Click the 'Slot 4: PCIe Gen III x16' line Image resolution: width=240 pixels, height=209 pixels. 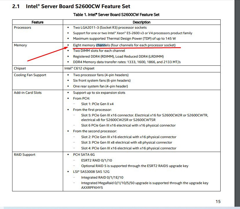tap(129, 148)
